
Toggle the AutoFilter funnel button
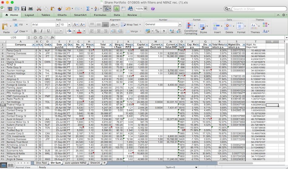tap(106, 8)
